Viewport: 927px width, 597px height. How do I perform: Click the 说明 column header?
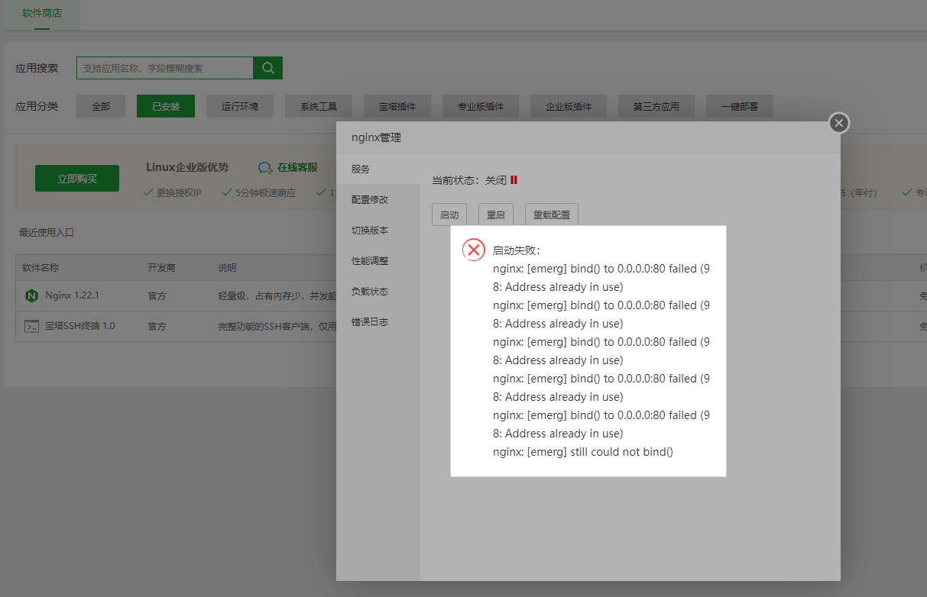(227, 268)
